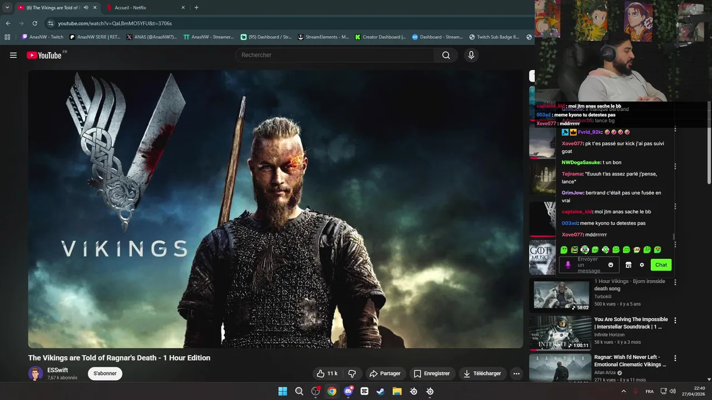Go to the YouTube home logo
The width and height of the screenshot is (712, 400).
pyautogui.click(x=44, y=55)
